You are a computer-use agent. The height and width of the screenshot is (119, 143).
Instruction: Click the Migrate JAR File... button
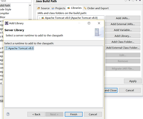pos(123,68)
